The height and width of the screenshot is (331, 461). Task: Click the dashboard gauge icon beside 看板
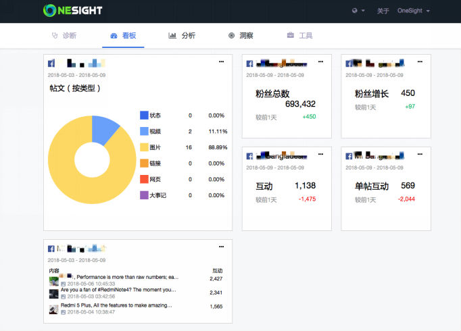[114, 36]
